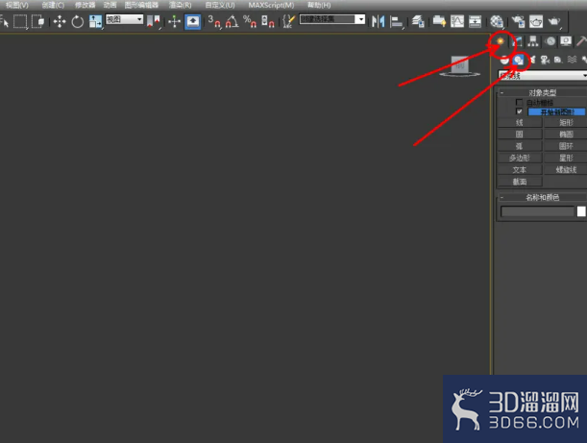The width and height of the screenshot is (587, 443).
Task: Open the 帮助(H) menu
Action: (x=319, y=5)
